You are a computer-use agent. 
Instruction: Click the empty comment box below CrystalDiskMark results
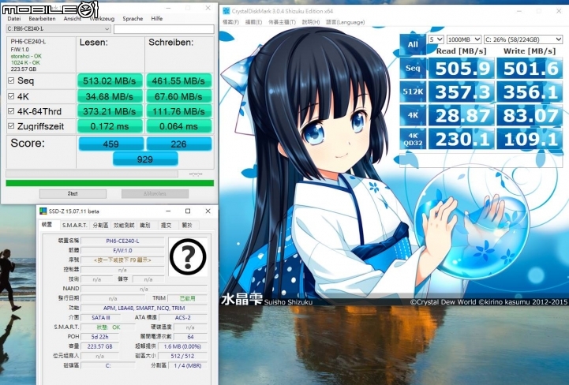coord(481,160)
